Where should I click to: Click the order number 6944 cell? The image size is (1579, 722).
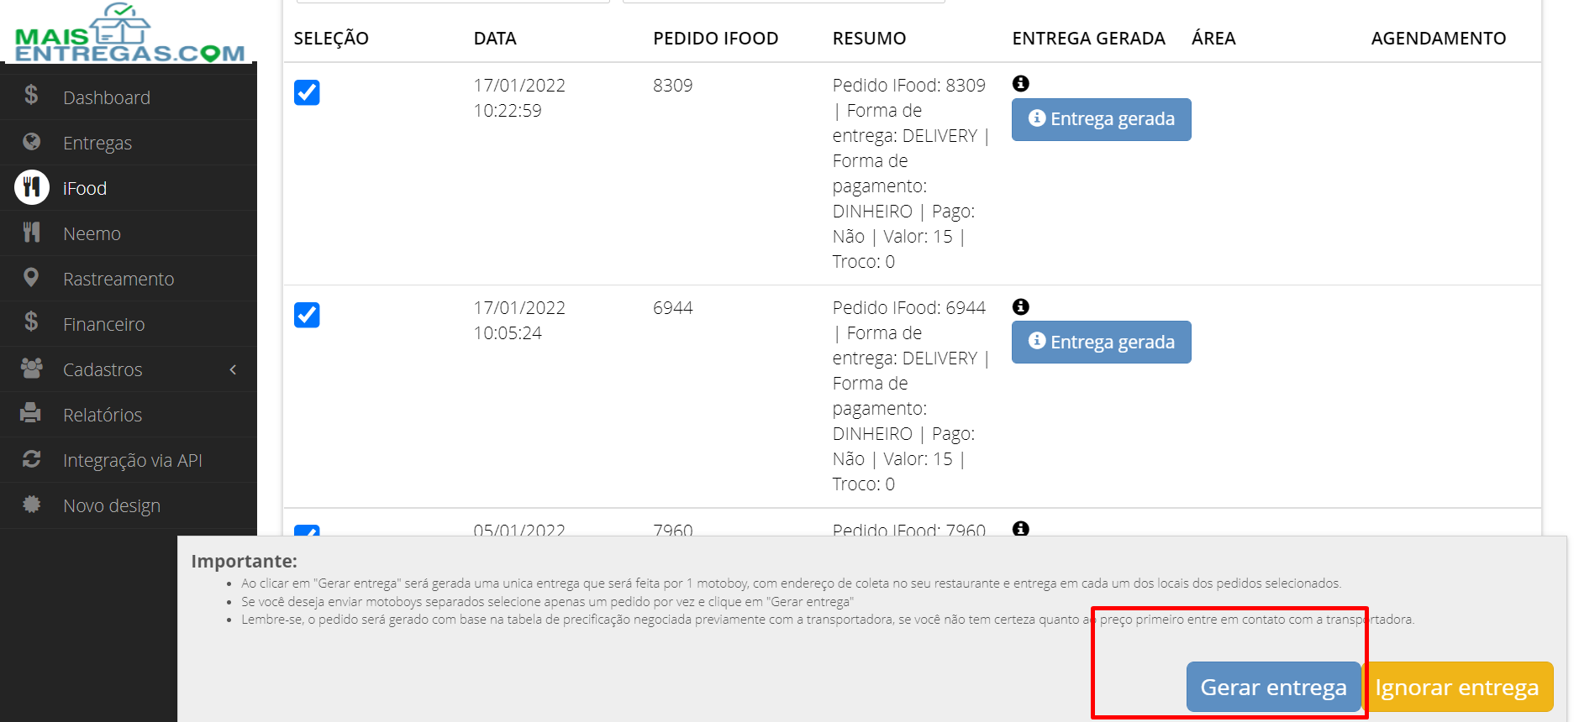click(673, 307)
